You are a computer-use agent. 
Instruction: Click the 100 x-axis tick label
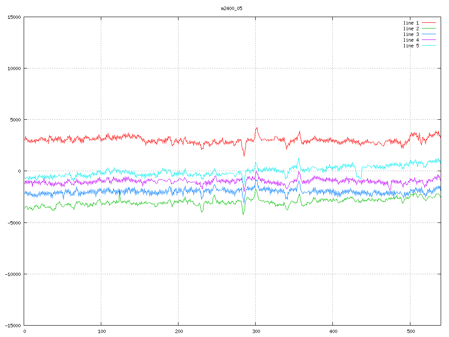[101, 331]
